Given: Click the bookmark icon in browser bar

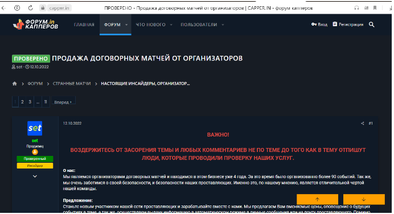Looking at the screenshot, I should [375, 8].
